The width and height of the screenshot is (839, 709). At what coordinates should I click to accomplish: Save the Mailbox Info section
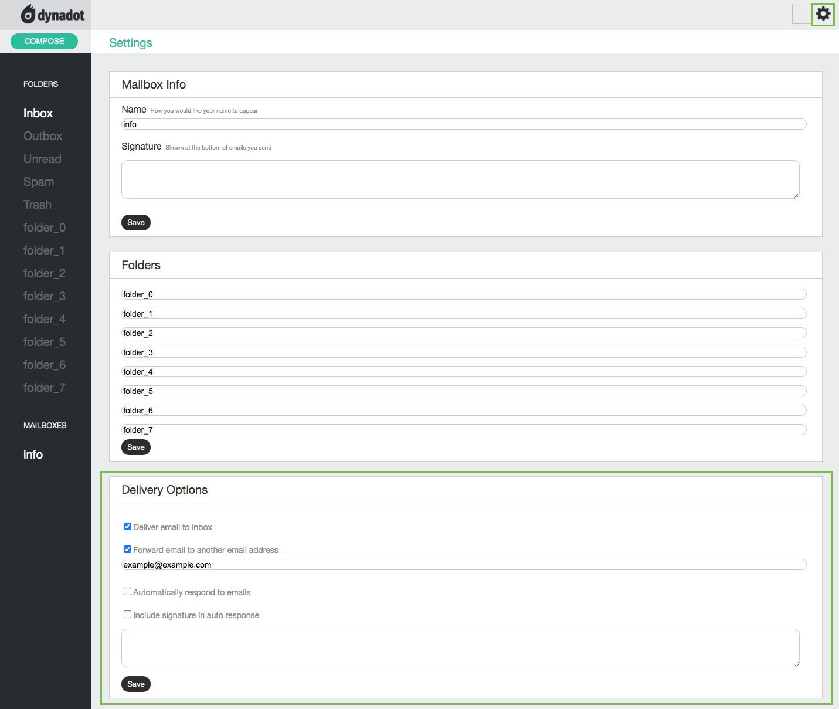point(135,222)
